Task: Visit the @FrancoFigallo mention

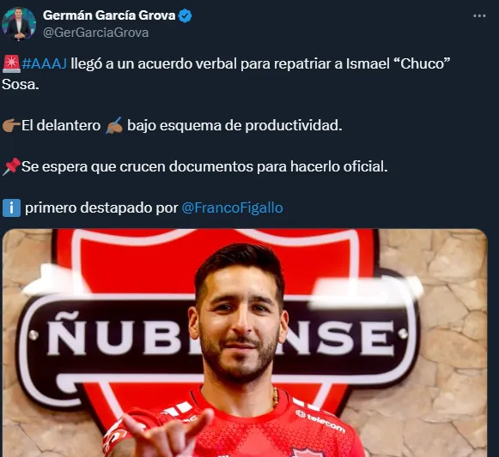Action: coord(232,207)
